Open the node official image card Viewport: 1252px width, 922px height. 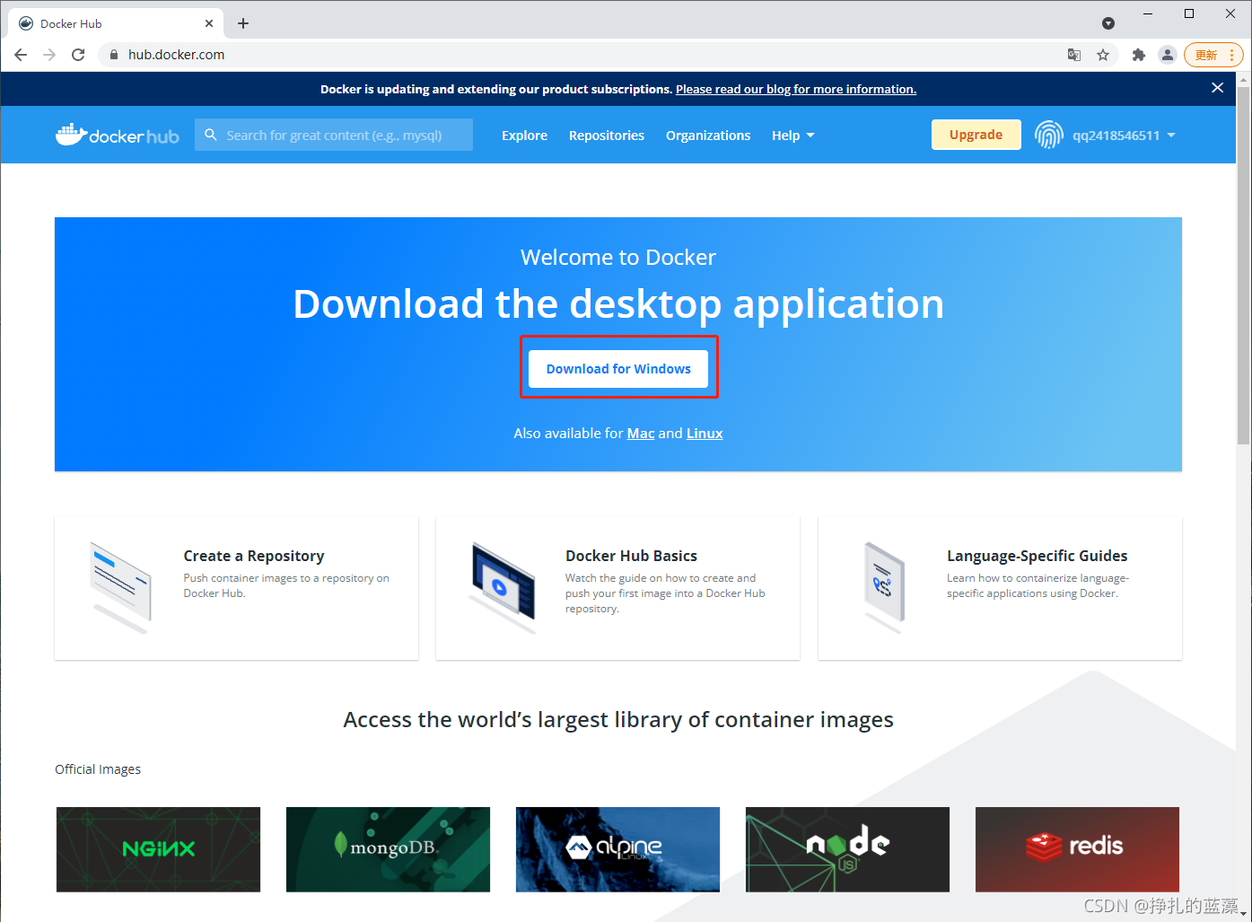tap(847, 849)
